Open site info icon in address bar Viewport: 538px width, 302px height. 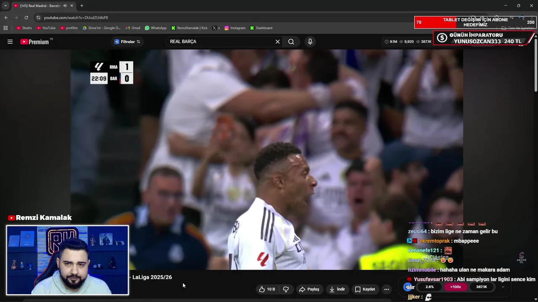38,18
